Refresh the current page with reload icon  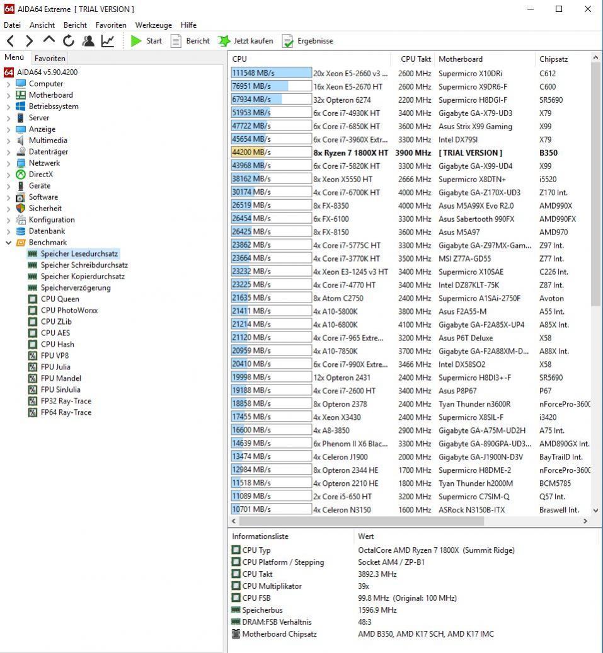click(x=69, y=41)
